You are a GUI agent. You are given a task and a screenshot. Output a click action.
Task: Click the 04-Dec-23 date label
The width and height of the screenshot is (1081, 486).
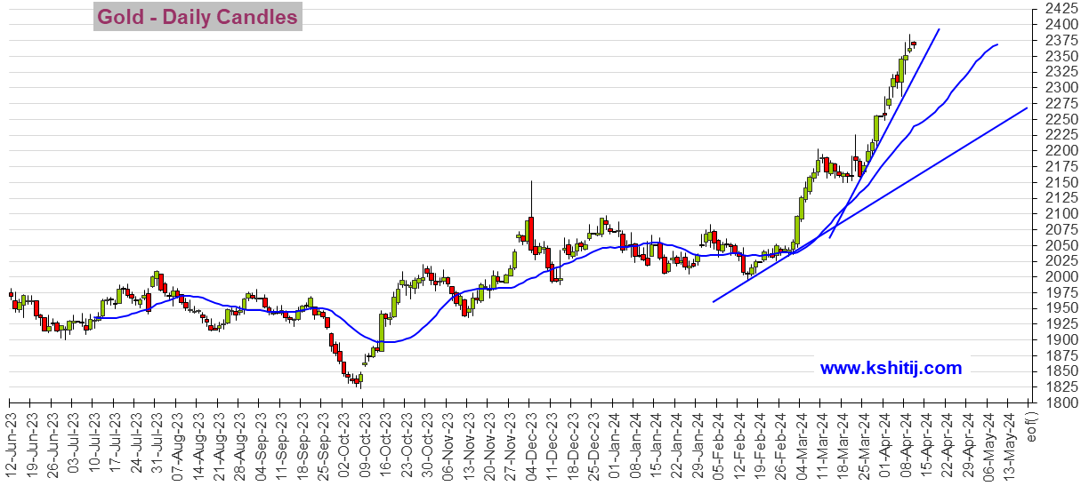pyautogui.click(x=530, y=436)
